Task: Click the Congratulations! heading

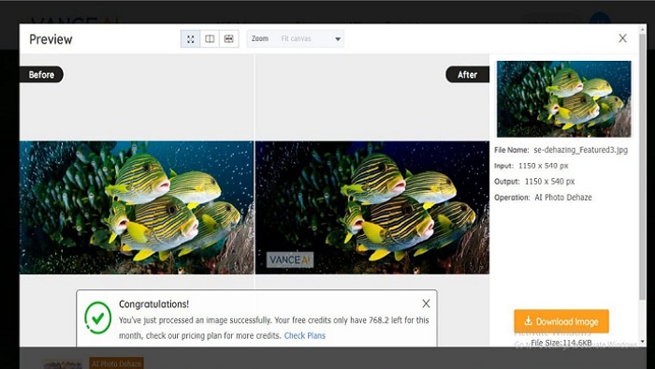Action: point(153,303)
